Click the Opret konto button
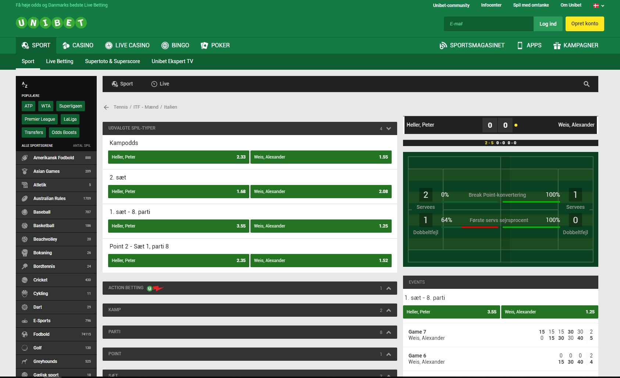The width and height of the screenshot is (620, 378). [584, 23]
